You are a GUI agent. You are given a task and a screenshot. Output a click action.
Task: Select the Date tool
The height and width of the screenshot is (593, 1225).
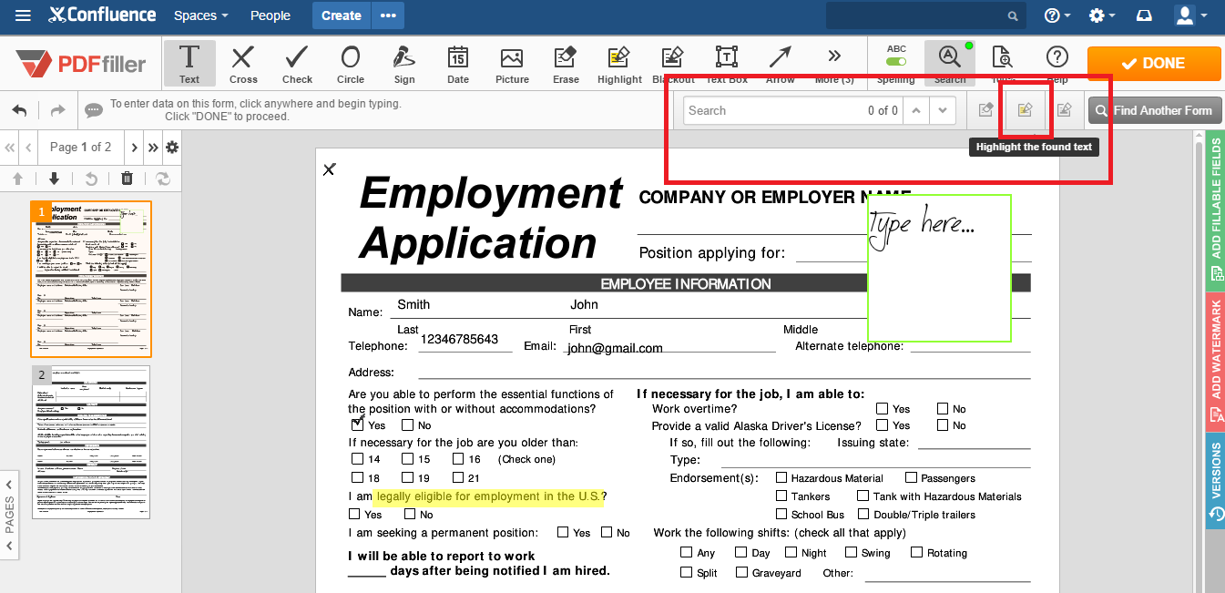[457, 63]
